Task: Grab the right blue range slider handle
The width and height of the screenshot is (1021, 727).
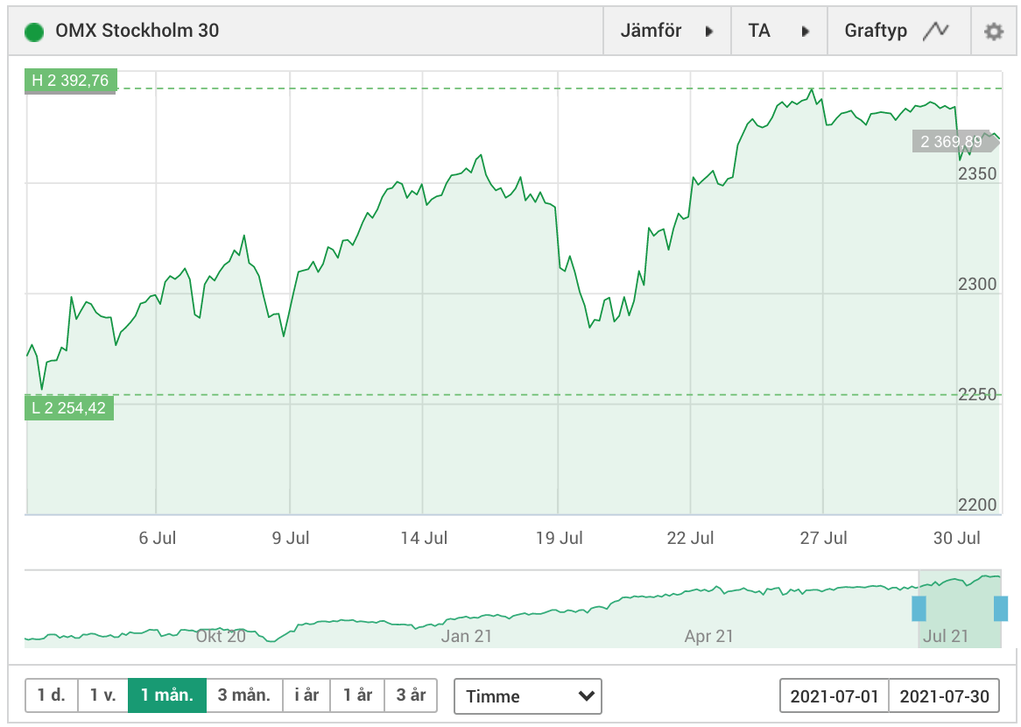Action: 1001,609
